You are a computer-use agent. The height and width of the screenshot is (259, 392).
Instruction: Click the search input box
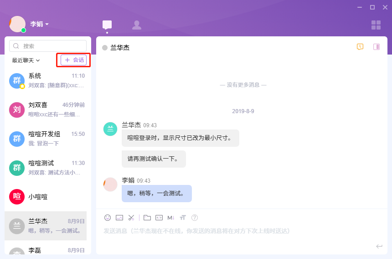(x=48, y=46)
